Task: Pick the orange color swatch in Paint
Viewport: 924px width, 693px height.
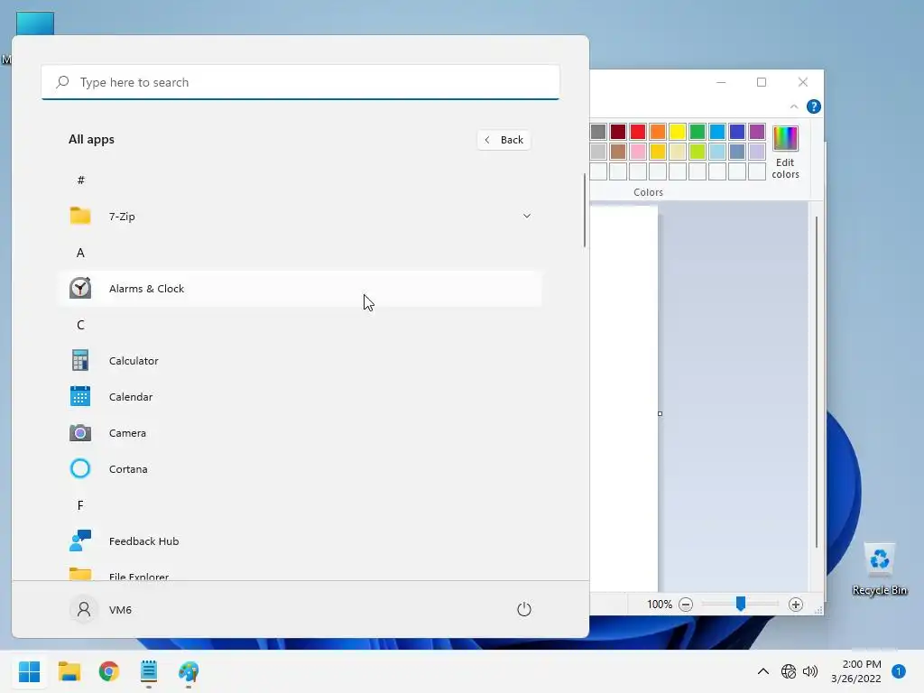Action: [x=658, y=132]
